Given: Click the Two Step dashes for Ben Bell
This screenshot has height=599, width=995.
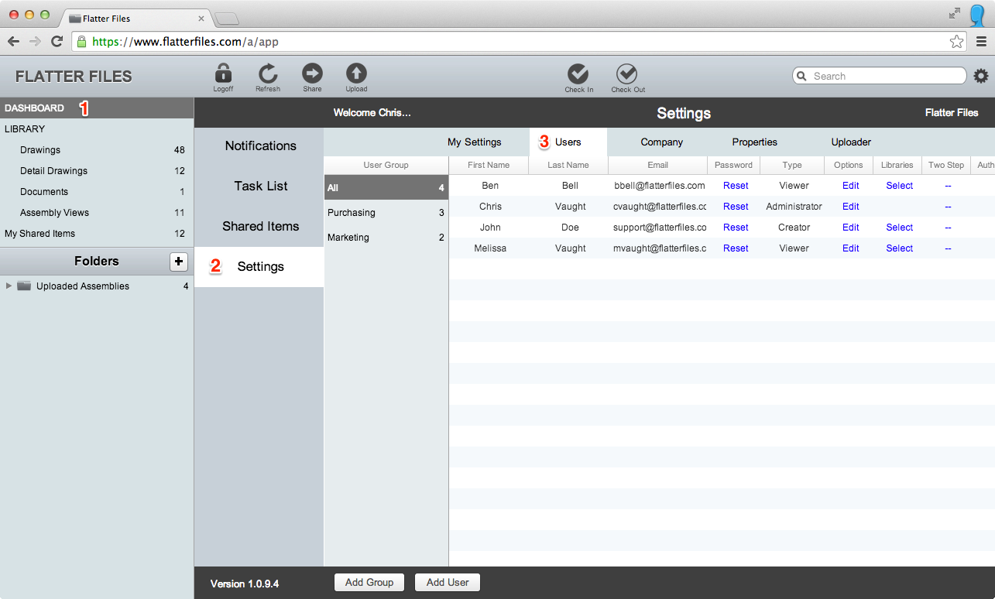Looking at the screenshot, I should point(948,186).
